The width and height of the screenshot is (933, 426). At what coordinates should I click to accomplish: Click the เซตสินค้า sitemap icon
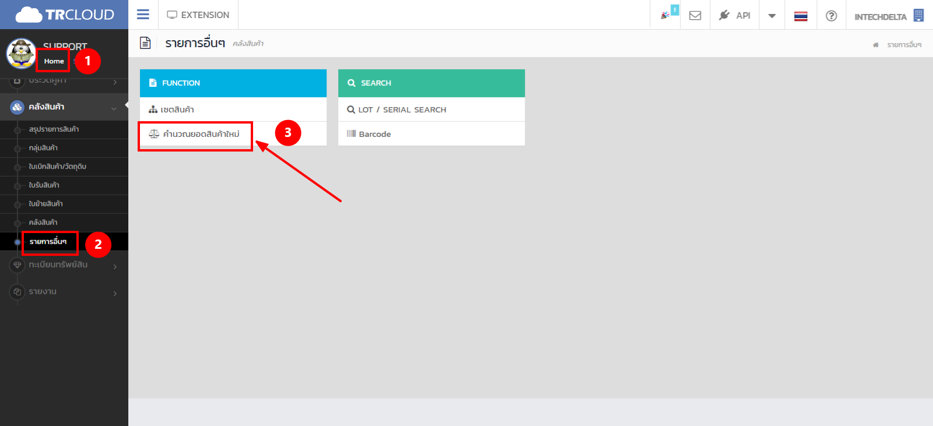[153, 110]
